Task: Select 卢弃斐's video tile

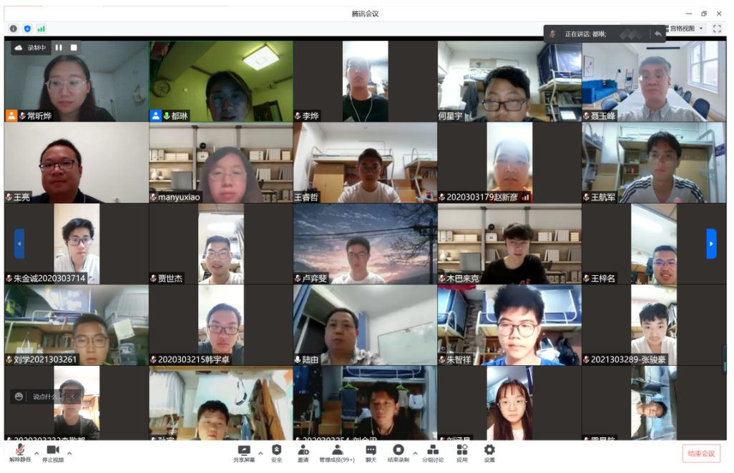Action: click(x=365, y=244)
